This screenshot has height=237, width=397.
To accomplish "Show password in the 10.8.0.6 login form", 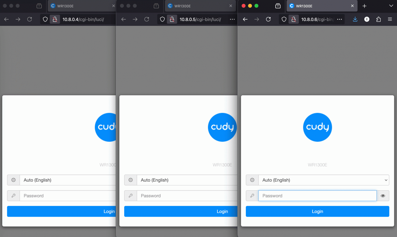I will tap(383, 196).
